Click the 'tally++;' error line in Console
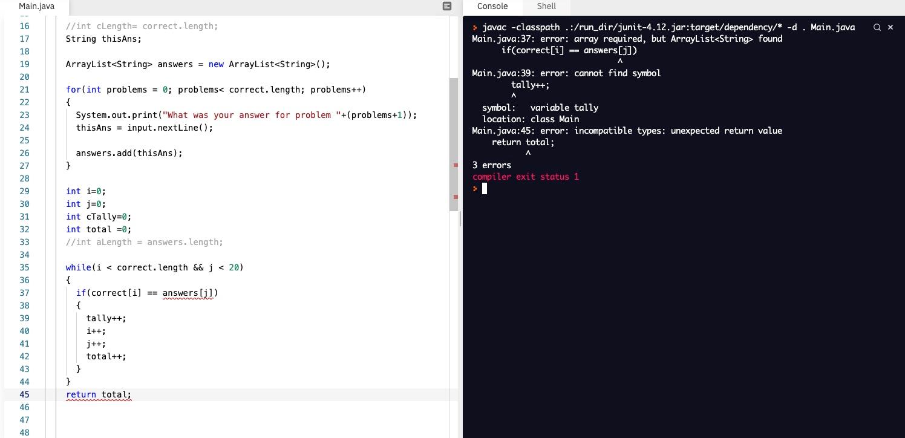This screenshot has height=438, width=905. click(x=530, y=85)
